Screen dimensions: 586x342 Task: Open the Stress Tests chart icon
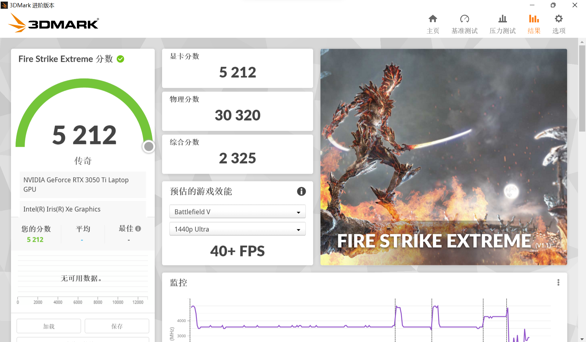(x=502, y=19)
